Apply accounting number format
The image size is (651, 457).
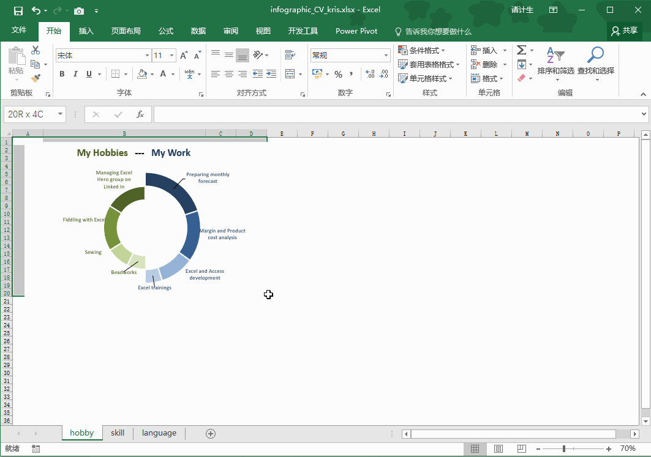tap(317, 74)
